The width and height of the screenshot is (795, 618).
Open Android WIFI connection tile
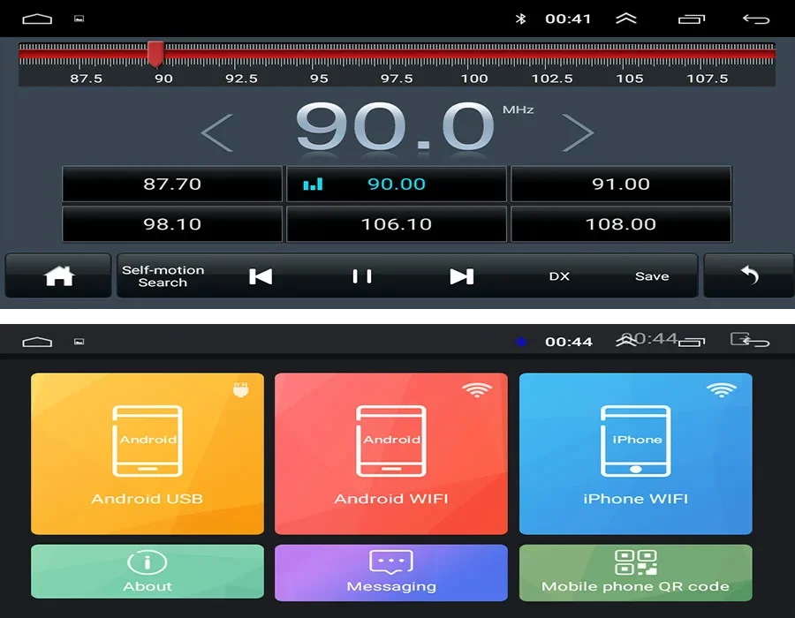[x=391, y=454]
